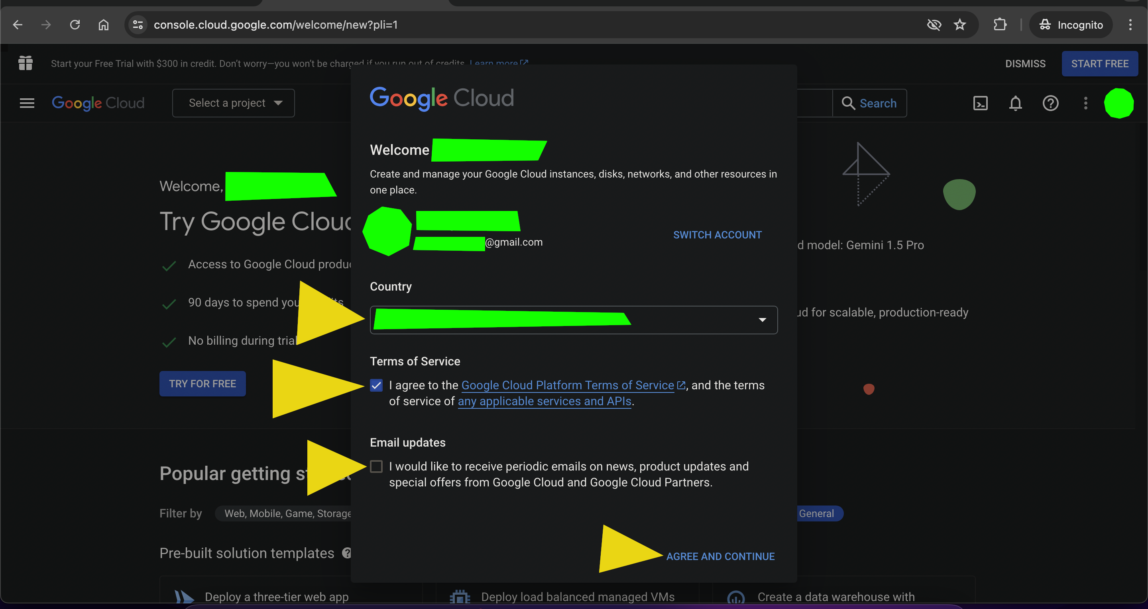Activate Cloud Shell terminal icon
The image size is (1148, 609).
click(x=981, y=103)
